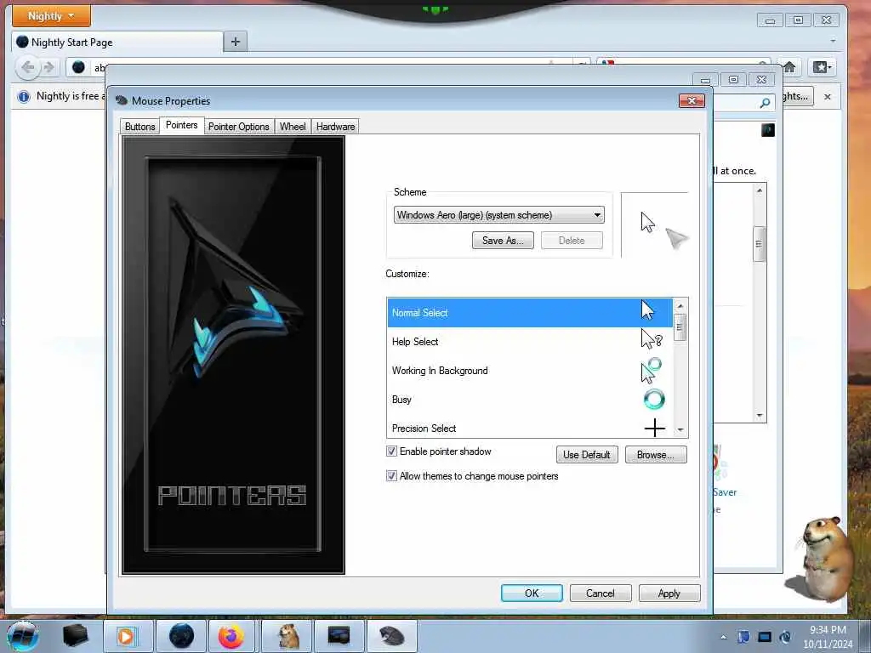Screen dimensions: 871x653
Task: Switch to the Hardware tab
Action: [x=335, y=127]
